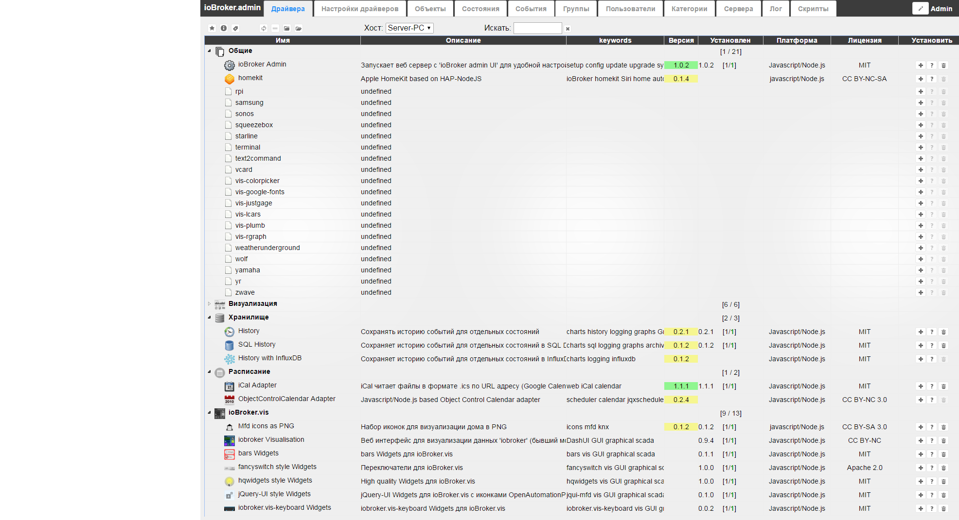Open the Объекты tab

click(x=430, y=9)
